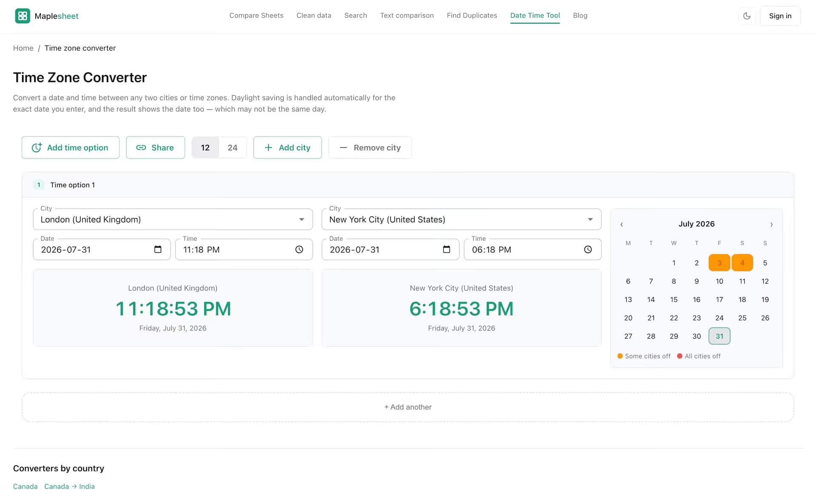The height and width of the screenshot is (502, 816).
Task: Click the Maplesheet logo icon
Action: [x=23, y=16]
